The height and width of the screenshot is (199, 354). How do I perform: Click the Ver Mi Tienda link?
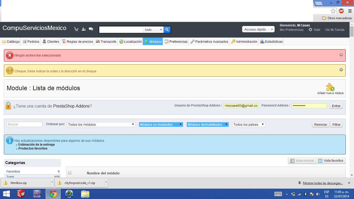click(335, 30)
